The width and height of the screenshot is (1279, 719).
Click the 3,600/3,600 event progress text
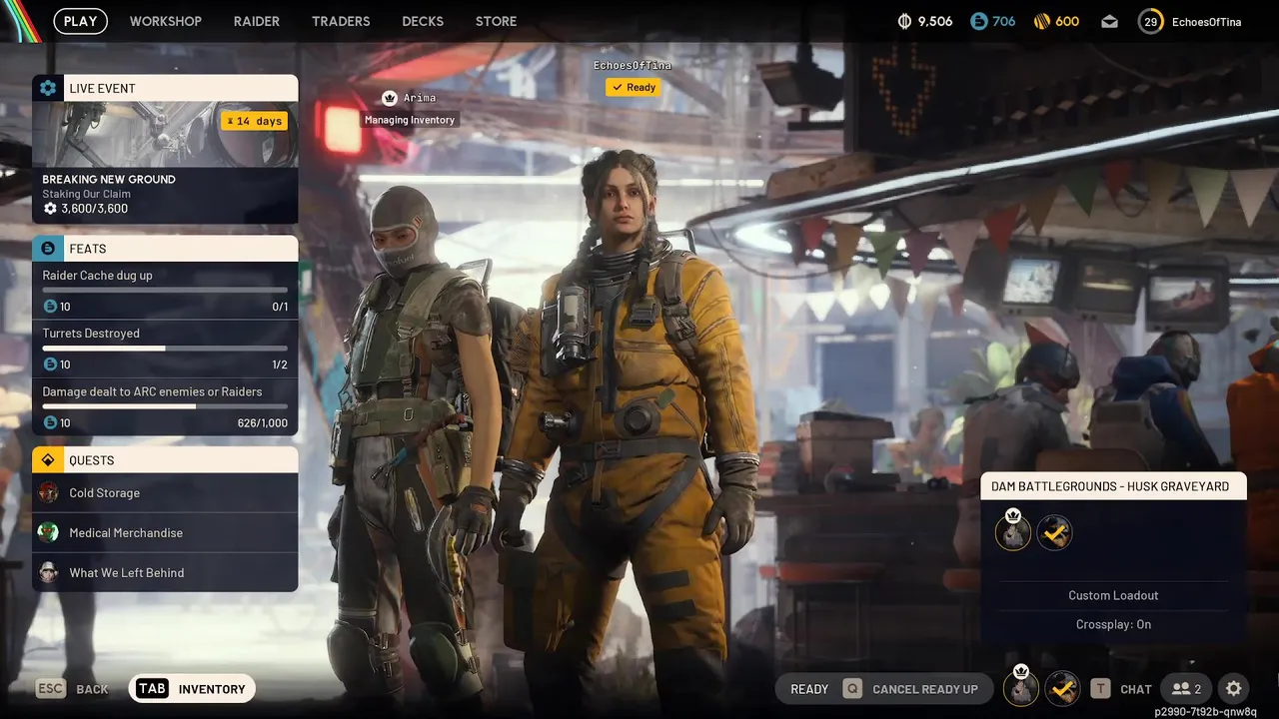point(94,209)
